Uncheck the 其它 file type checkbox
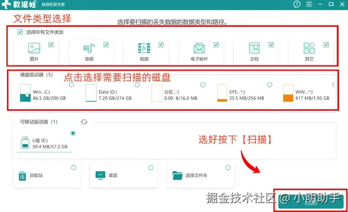Image resolution: width=348 pixels, height=212 pixels. point(326,45)
